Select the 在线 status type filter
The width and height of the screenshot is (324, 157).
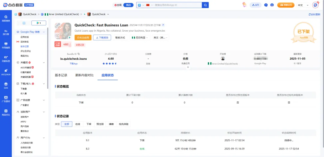pos(78,124)
